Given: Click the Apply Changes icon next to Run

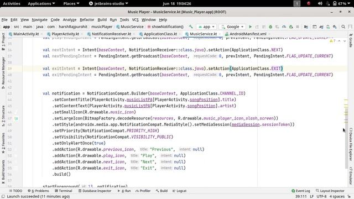Looking at the screenshot, I should point(257,27).
